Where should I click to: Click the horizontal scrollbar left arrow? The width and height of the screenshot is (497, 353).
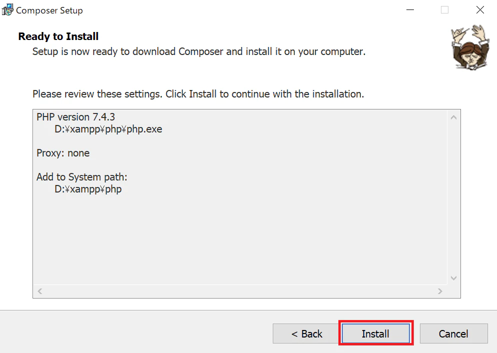pos(40,291)
